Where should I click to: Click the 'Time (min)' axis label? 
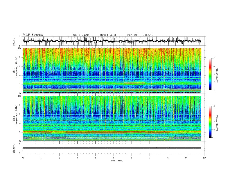pyautogui.click(x=116, y=161)
